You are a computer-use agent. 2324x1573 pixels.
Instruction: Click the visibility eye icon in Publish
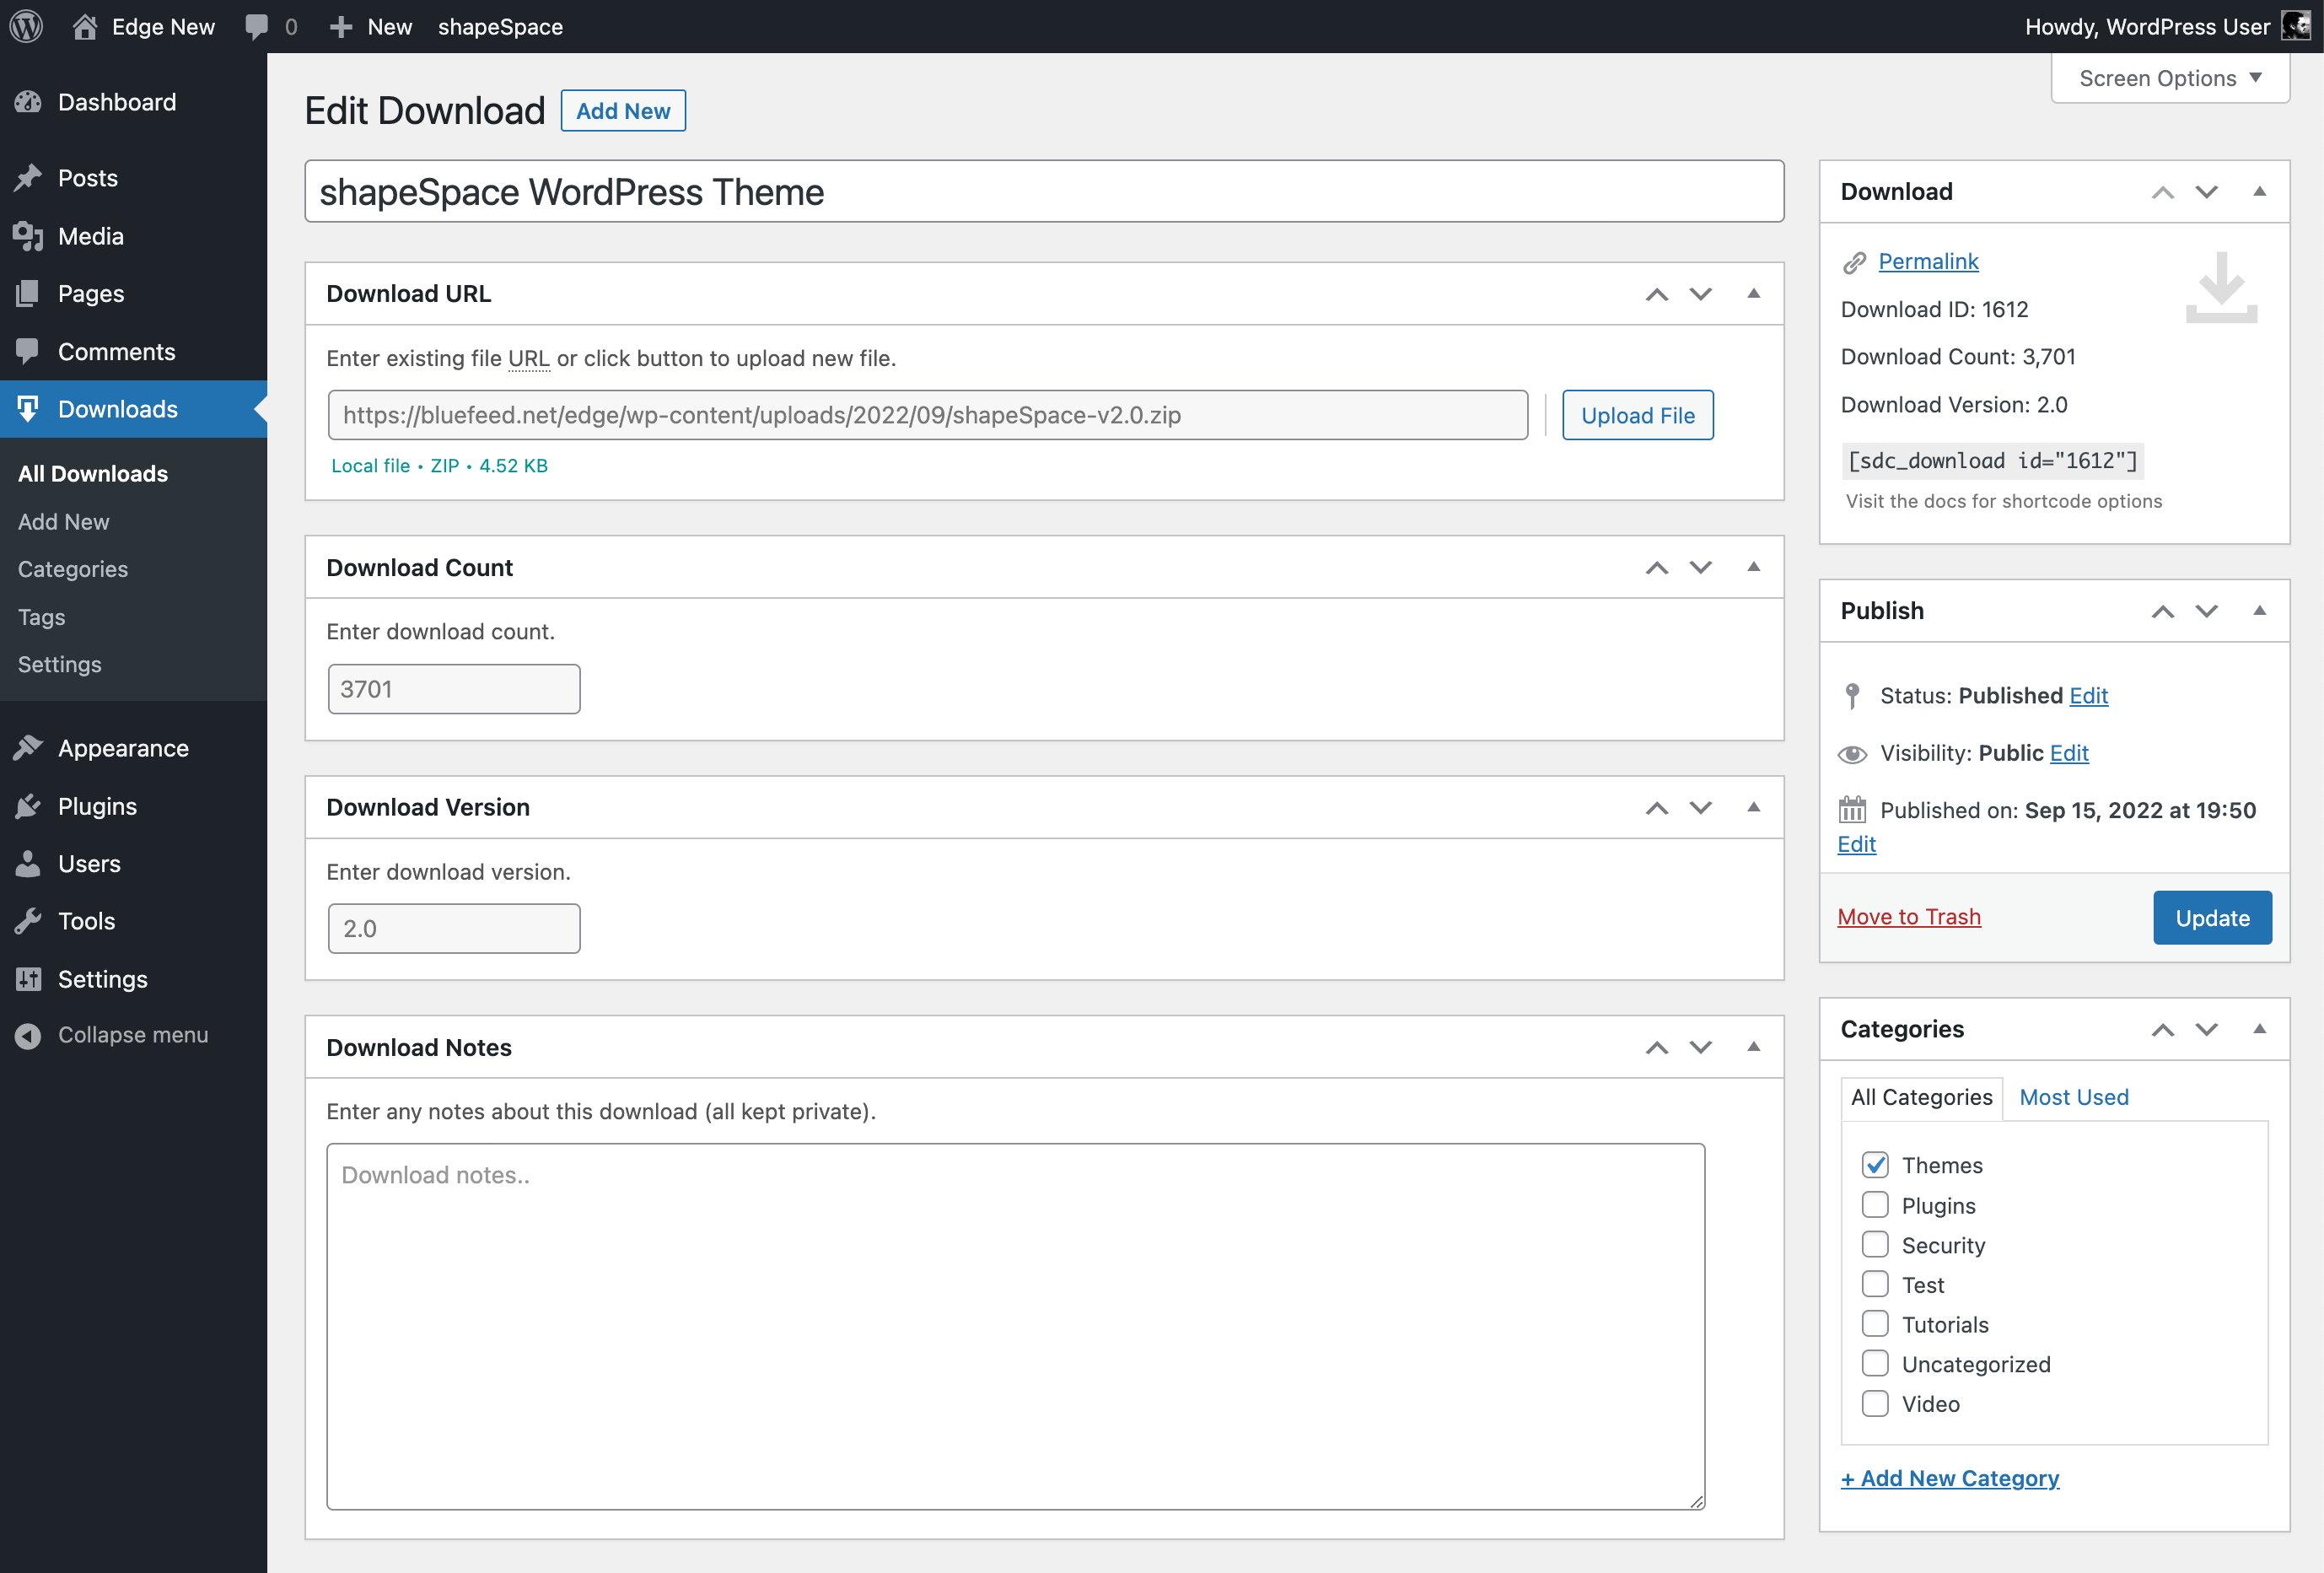click(1852, 753)
